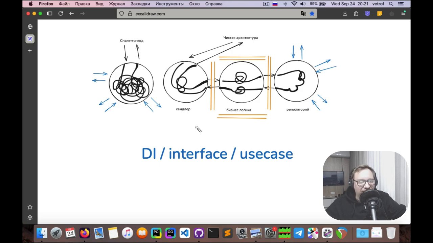Open macOS Control Center
This screenshot has width=433, height=243.
point(401,4)
